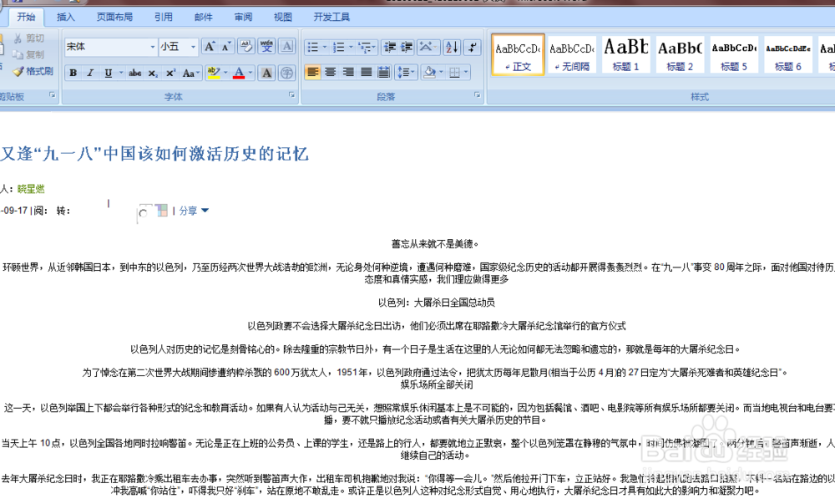Switch to the 插入 ribbon tab
The height and width of the screenshot is (504, 835).
65,16
